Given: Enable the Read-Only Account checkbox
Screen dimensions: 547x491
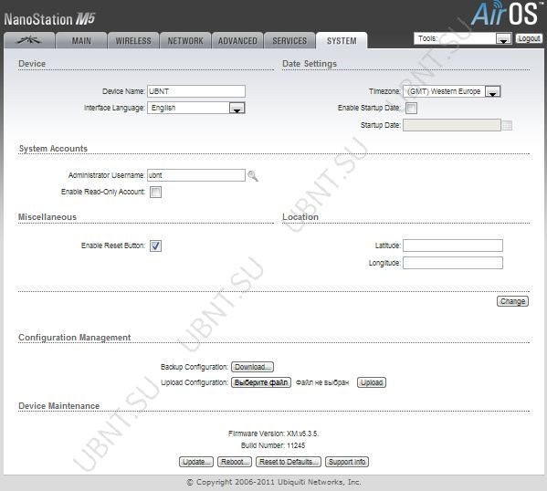Looking at the screenshot, I should [155, 193].
